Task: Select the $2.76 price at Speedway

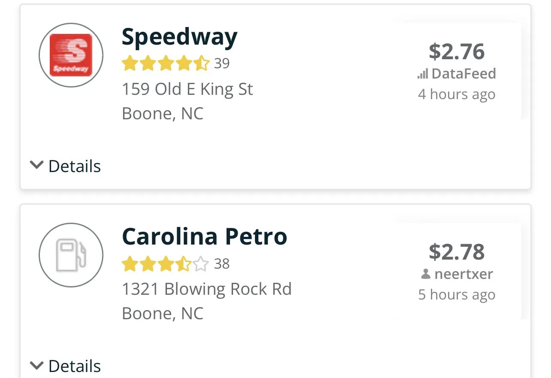Action: (x=457, y=51)
